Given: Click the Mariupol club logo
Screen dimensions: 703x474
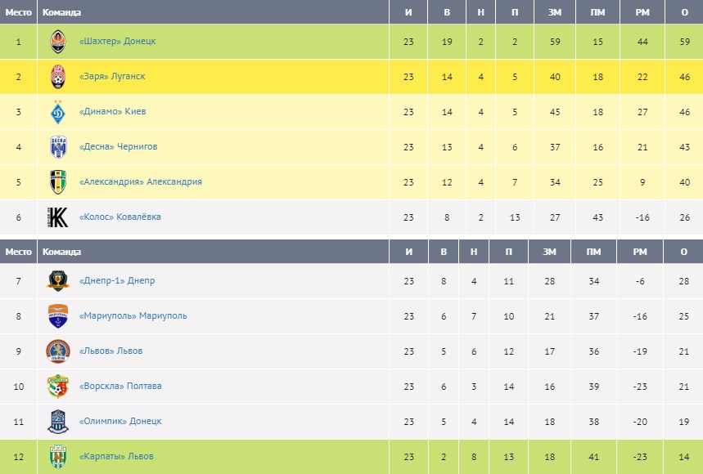Looking at the screenshot, I should click(58, 316).
